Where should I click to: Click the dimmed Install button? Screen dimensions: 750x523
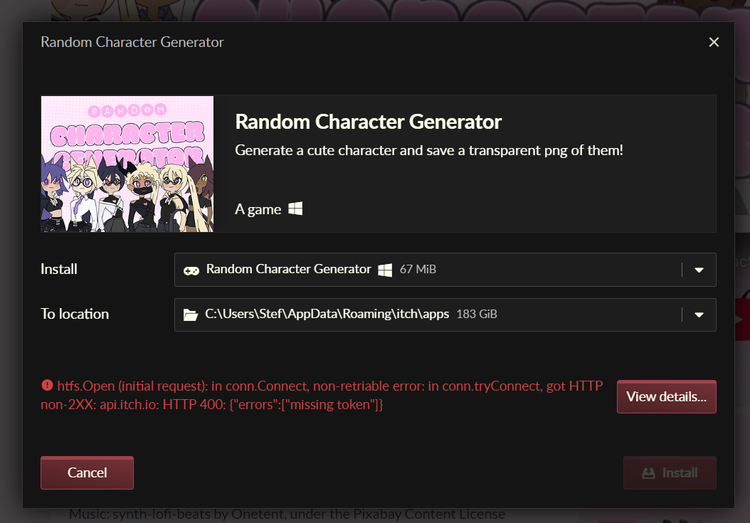670,472
